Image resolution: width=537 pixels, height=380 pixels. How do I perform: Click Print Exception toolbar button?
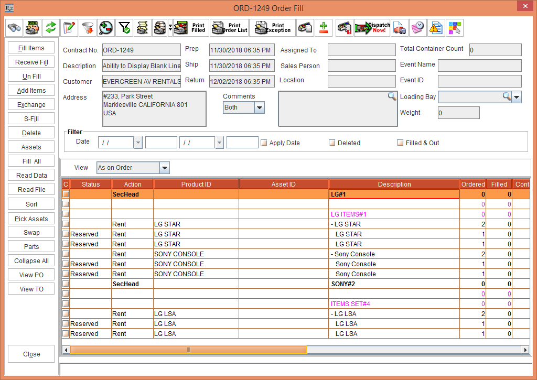pos(272,28)
